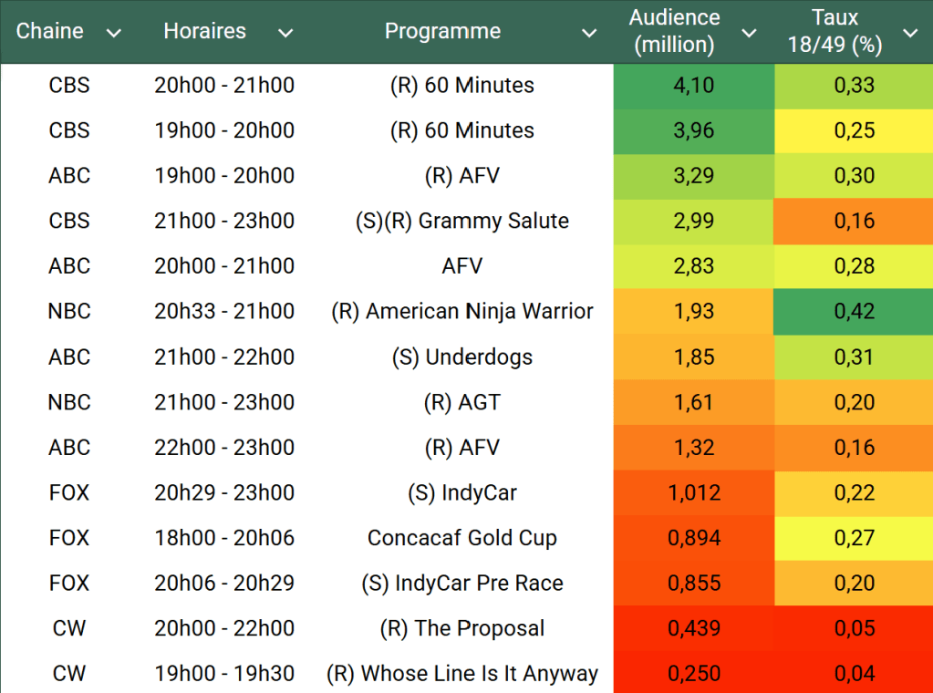Select the American Ninja Warrior programme cell

tap(461, 312)
